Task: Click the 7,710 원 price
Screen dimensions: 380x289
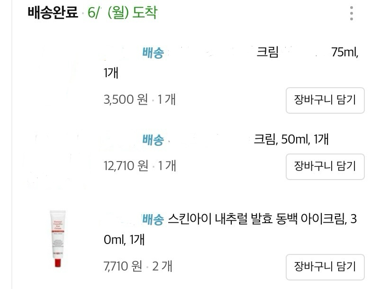Action: tap(123, 267)
